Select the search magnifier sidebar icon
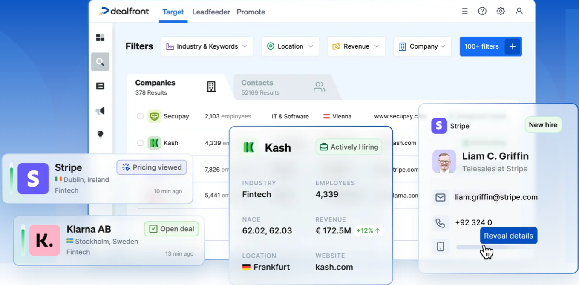Screen dimensions: 579x285 (100, 62)
